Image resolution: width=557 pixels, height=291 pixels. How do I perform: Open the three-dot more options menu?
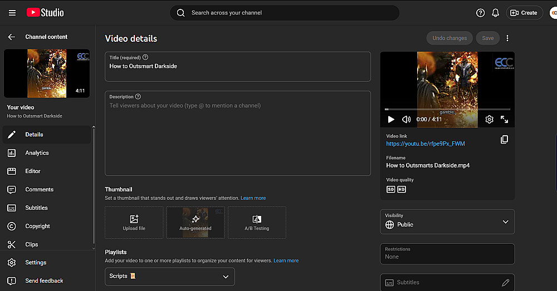point(507,38)
